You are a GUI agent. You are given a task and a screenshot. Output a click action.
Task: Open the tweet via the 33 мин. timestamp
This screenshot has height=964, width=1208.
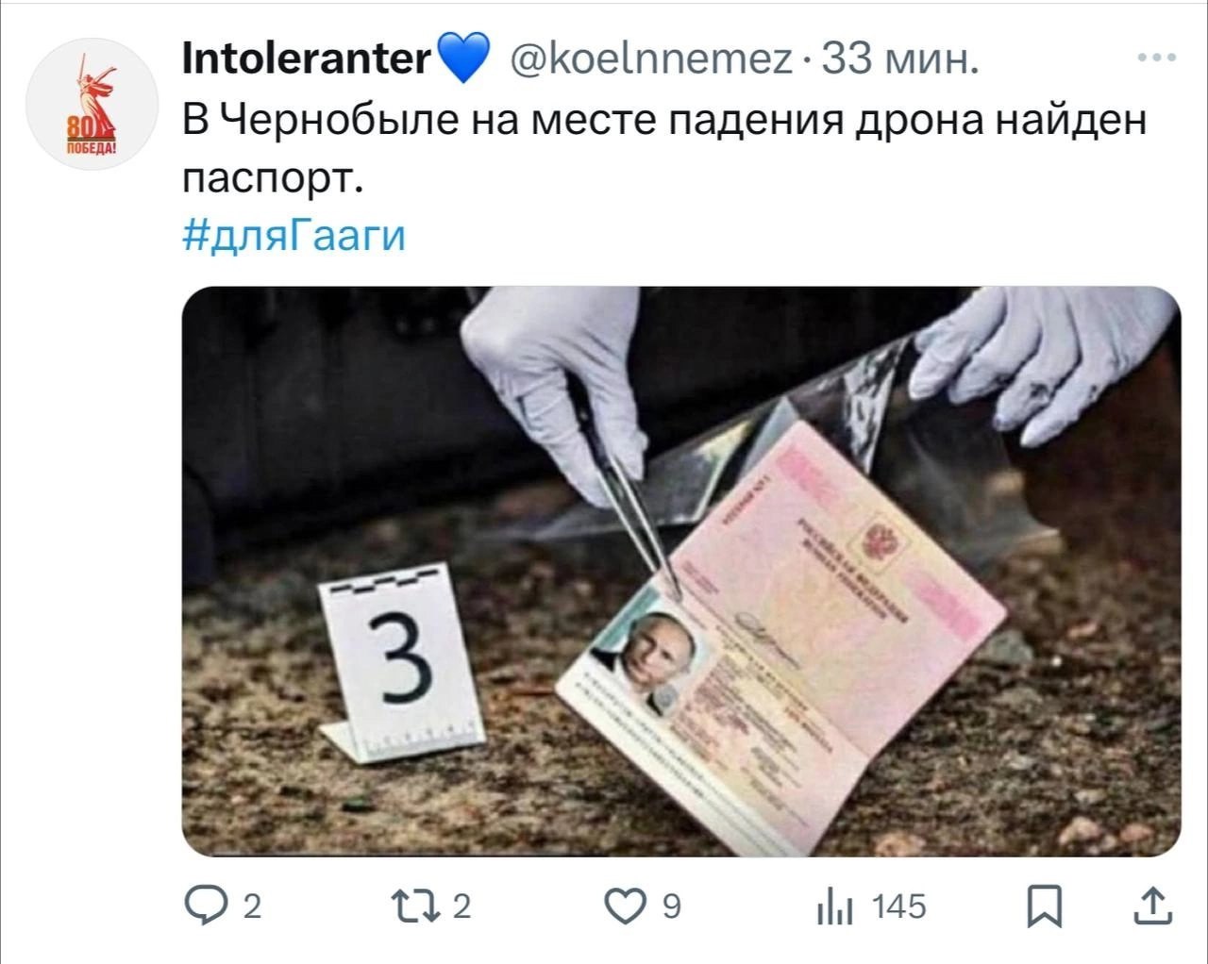[x=899, y=59]
